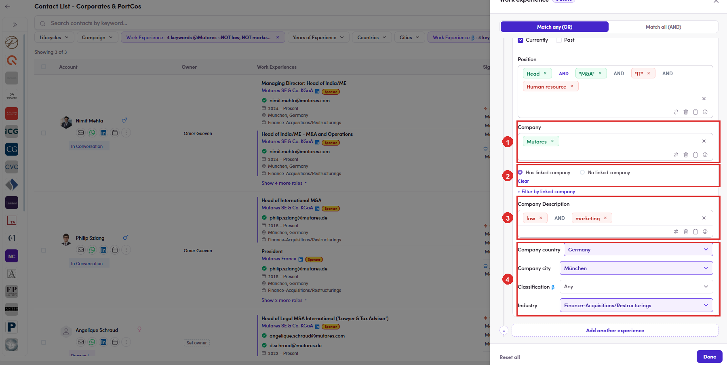Viewport: 727px width, 365px height.
Task: Open Philip Szlang's LinkedIn profile
Action: pos(103,250)
